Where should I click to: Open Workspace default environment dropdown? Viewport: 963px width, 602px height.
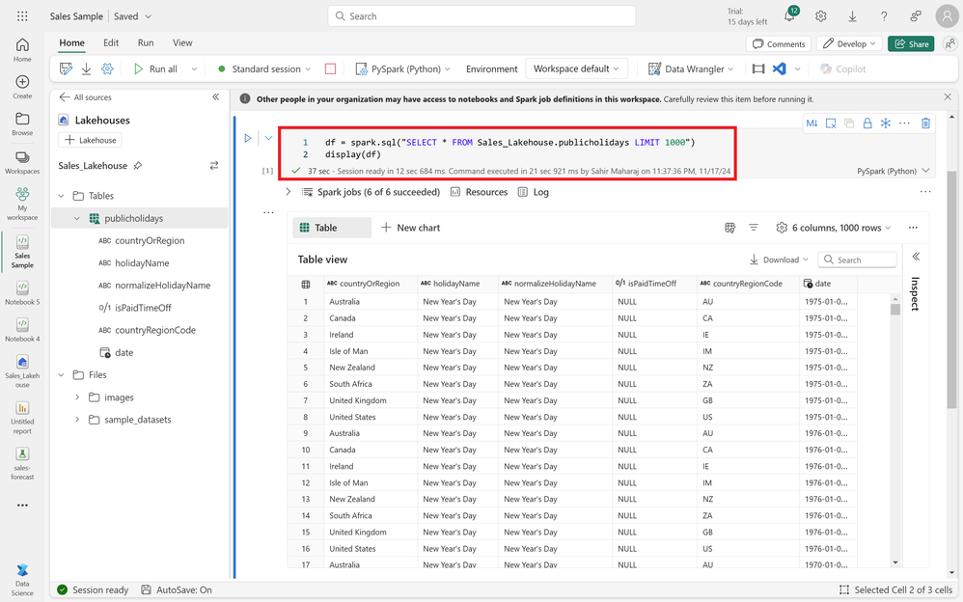577,68
